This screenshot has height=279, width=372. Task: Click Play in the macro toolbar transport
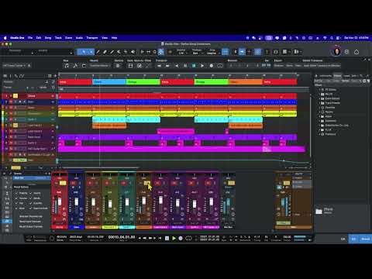click(202, 66)
